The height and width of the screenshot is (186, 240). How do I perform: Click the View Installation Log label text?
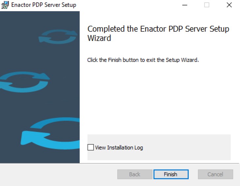coord(119,148)
